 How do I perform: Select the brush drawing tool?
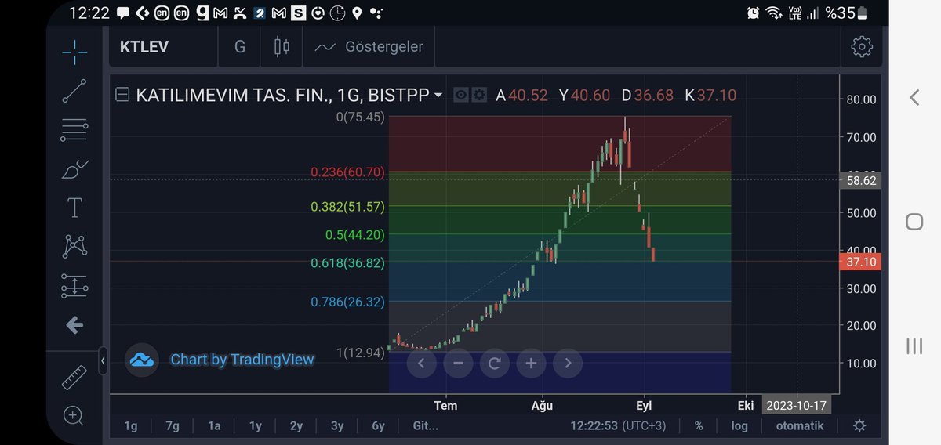(74, 169)
